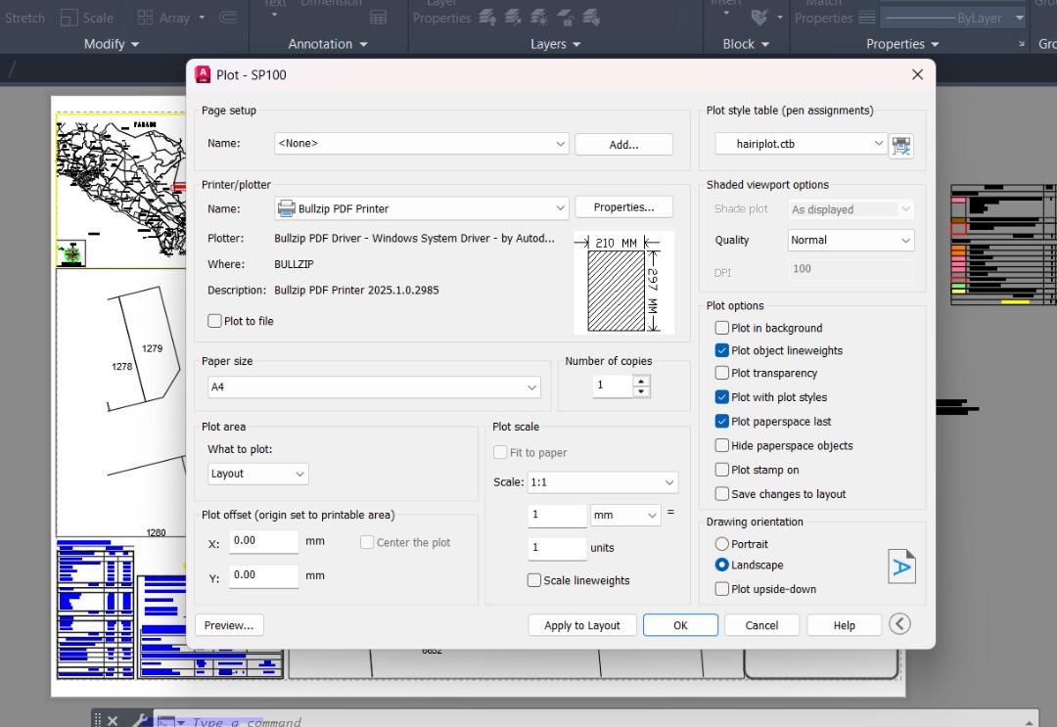Click the last layer tool icon in Layers row

coord(591,18)
